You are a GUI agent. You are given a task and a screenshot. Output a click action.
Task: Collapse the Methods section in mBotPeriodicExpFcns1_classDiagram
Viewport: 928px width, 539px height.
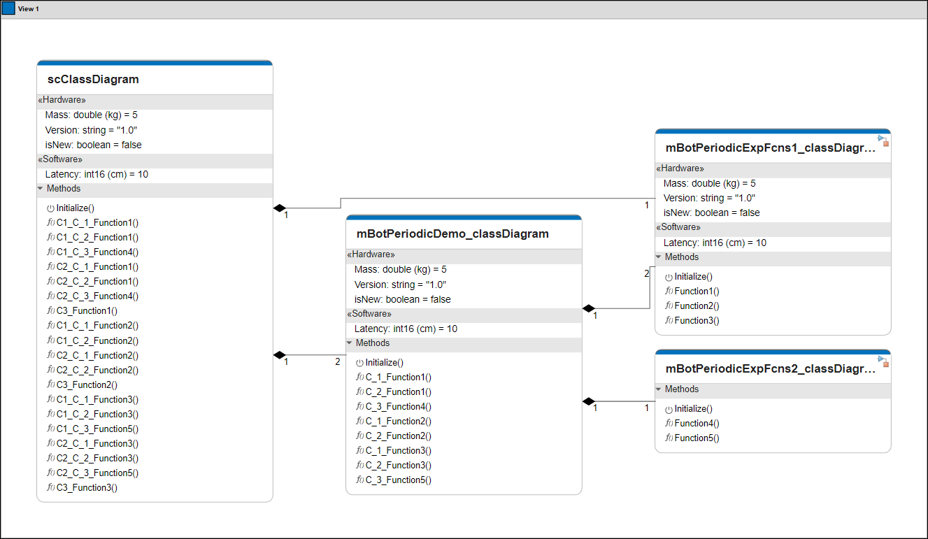coord(659,257)
